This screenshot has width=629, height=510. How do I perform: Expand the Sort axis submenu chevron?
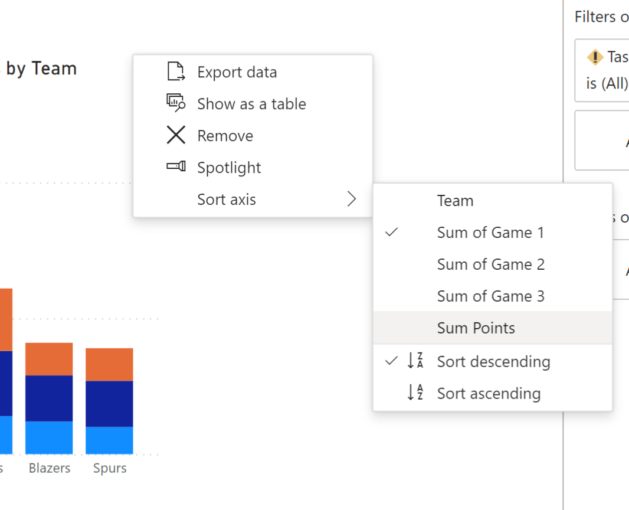tap(352, 200)
